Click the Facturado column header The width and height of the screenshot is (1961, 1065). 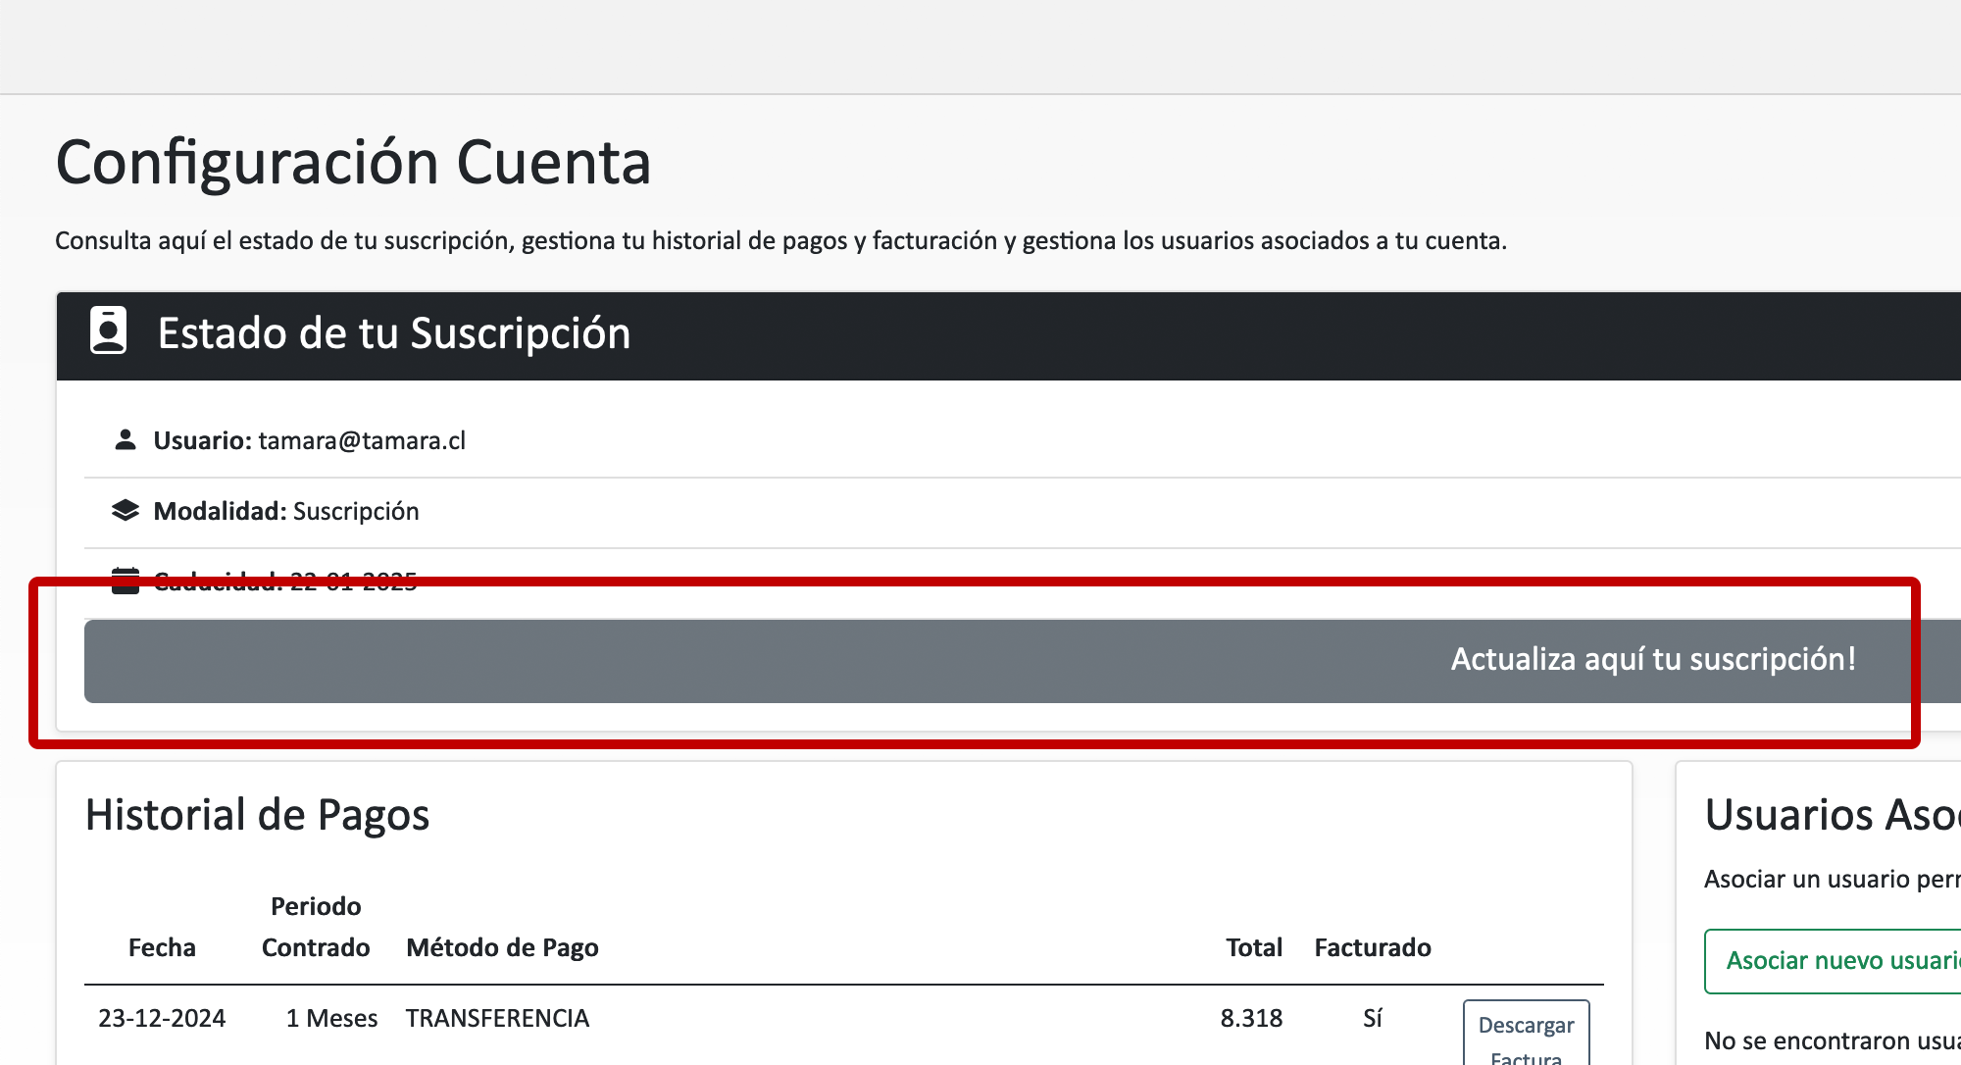click(1372, 947)
